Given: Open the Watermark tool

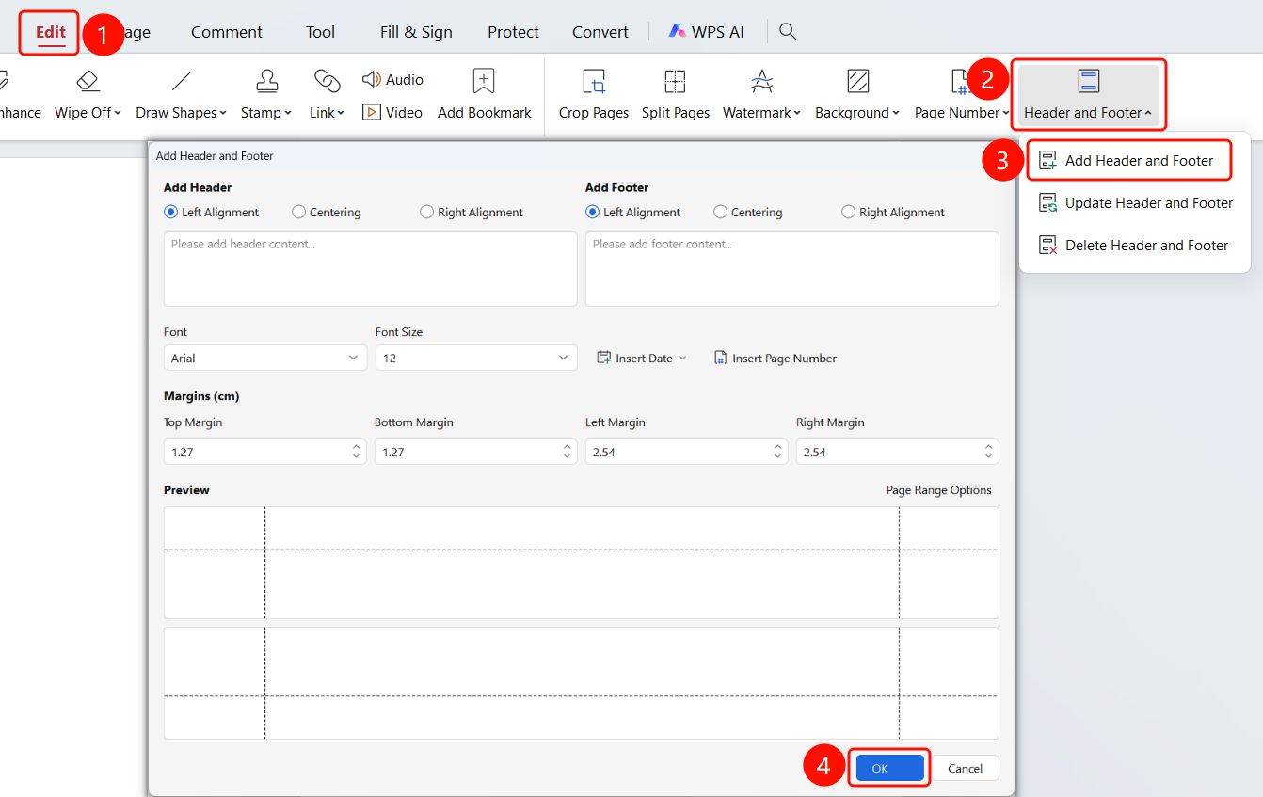Looking at the screenshot, I should tap(761, 94).
